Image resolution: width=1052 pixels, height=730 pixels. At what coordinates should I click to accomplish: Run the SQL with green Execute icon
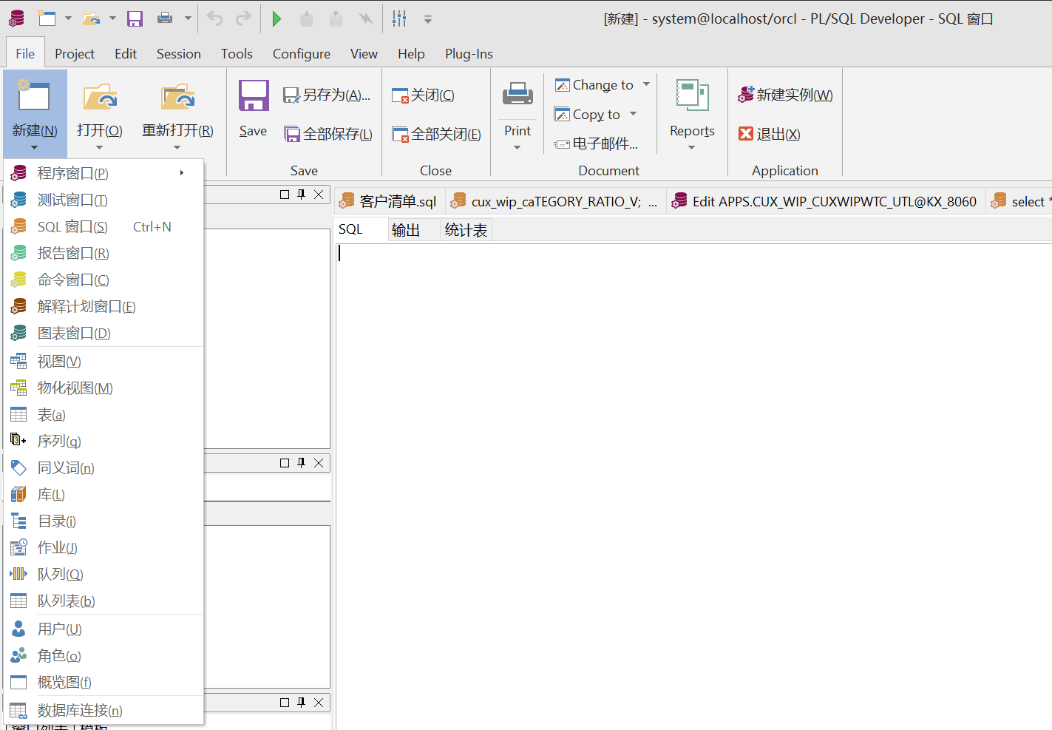[276, 18]
